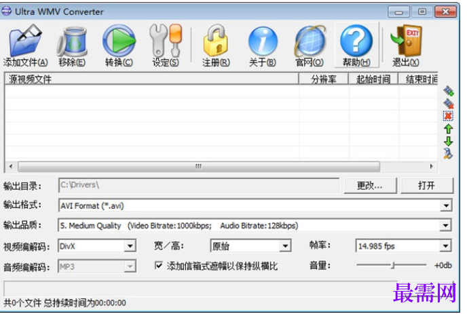469x314 pixels.
Task: Visit the 官网(O) website globe icon
Action: [309, 41]
